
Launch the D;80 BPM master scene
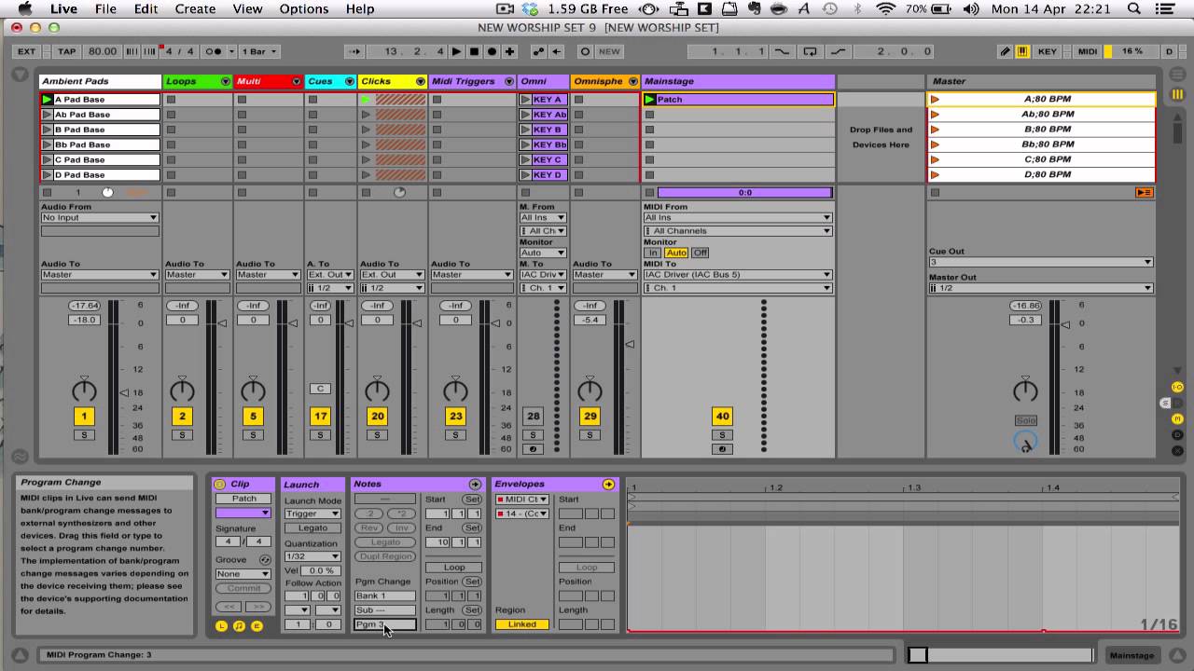coord(935,174)
